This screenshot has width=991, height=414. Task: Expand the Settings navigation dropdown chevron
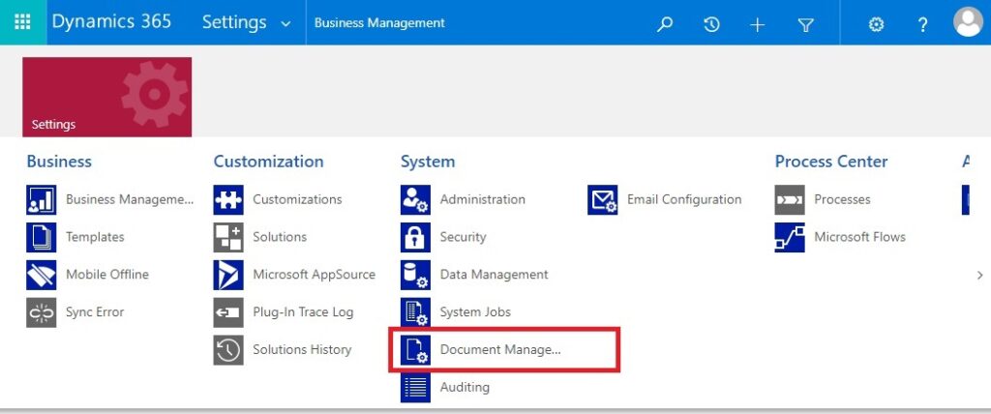click(x=285, y=24)
